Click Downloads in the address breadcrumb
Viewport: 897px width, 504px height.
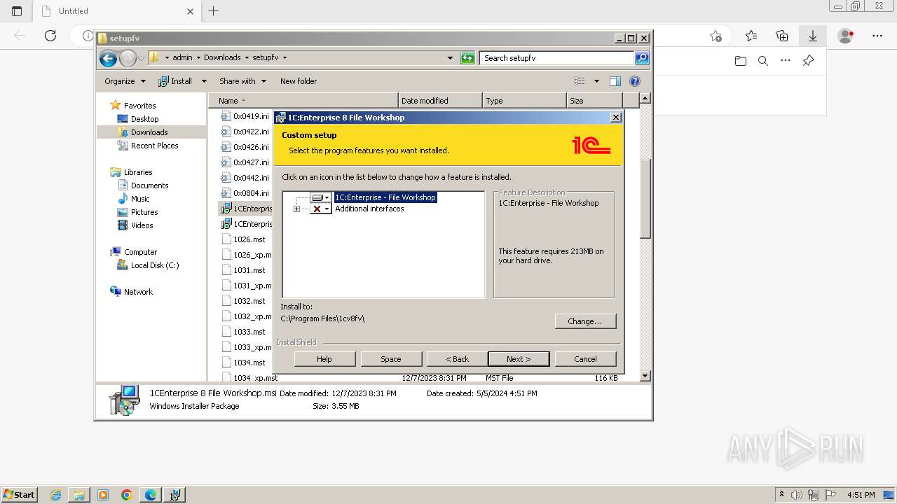tap(222, 58)
